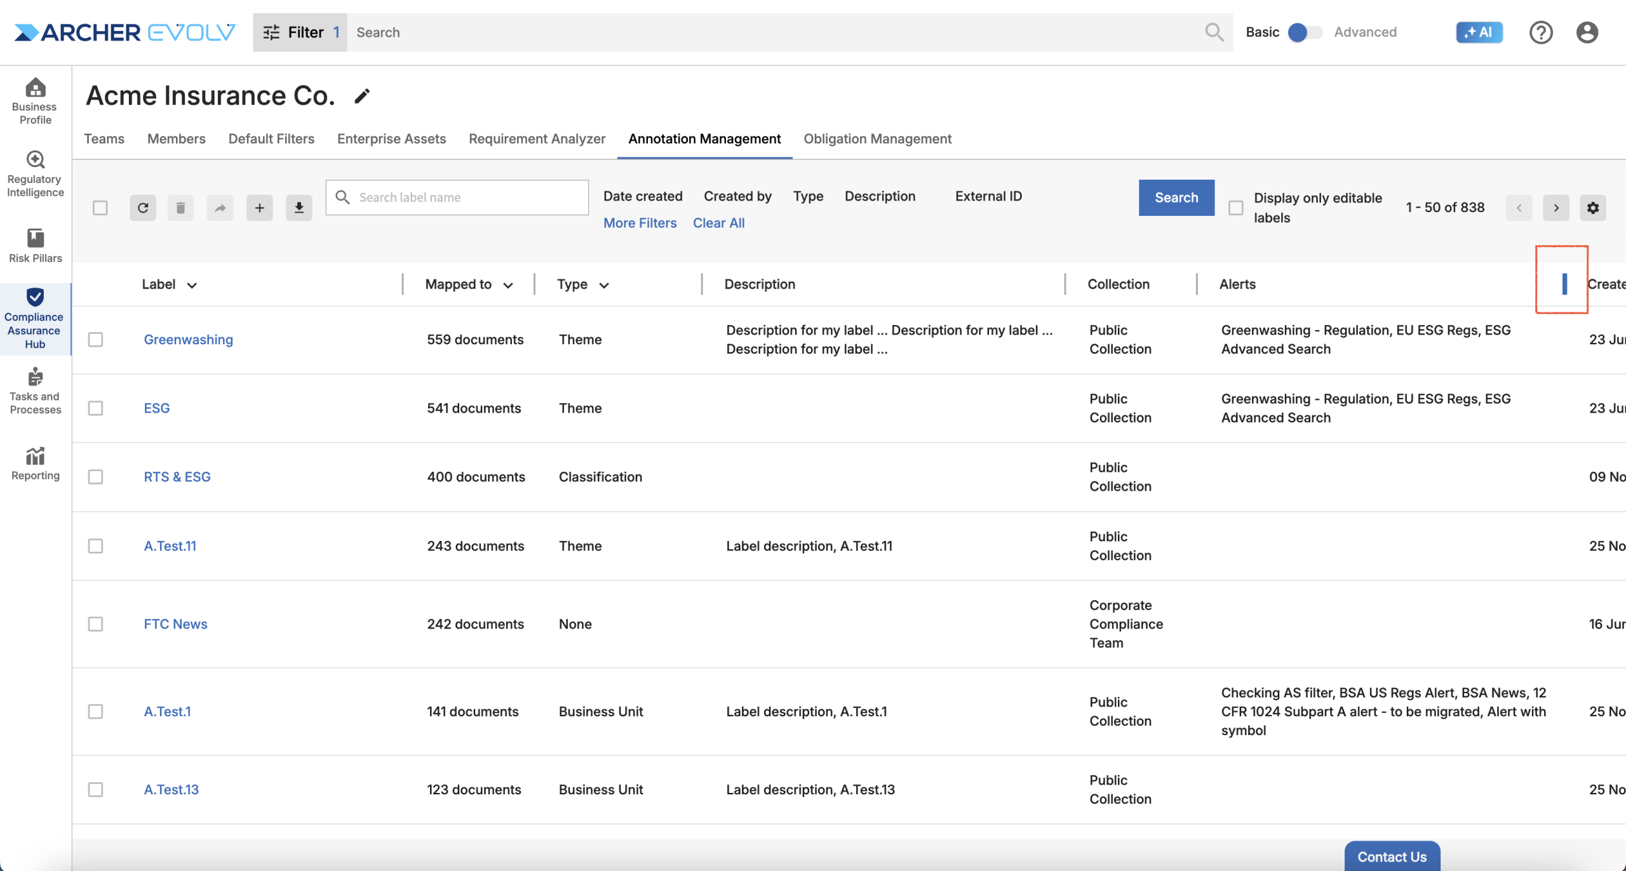This screenshot has height=871, width=1626.
Task: Switch to the Enterprise Assets tab
Action: point(391,138)
